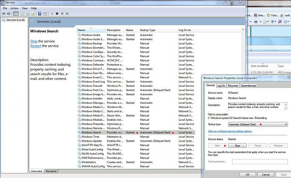The image size is (291, 178).
Task: Click Cancel in Windows Search Properties
Action: (265, 175)
